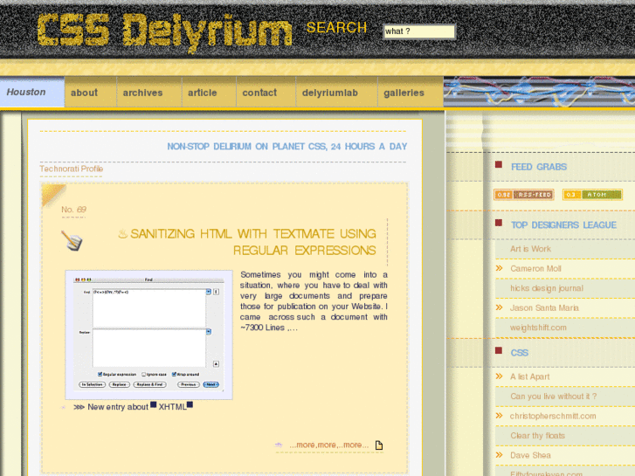Visit Cameron Moll's site link

click(x=535, y=269)
